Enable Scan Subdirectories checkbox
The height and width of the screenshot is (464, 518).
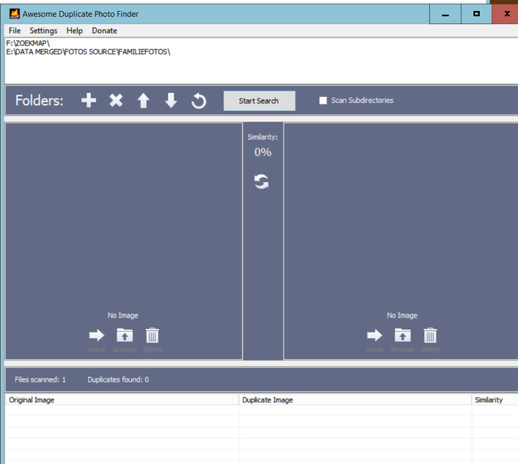323,100
